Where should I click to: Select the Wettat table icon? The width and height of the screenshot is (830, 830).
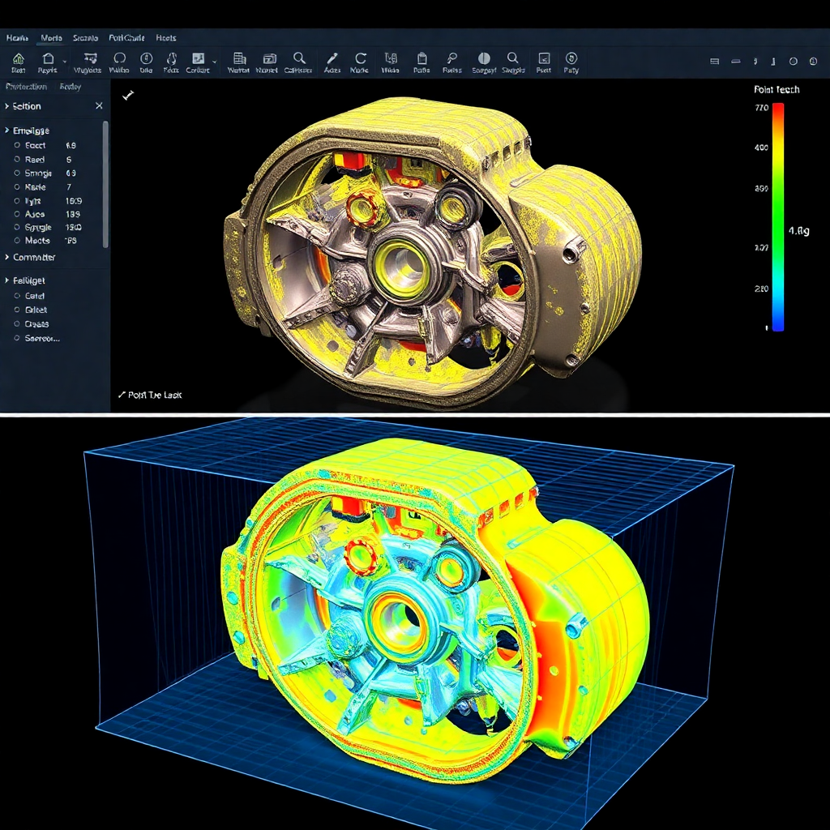(x=239, y=58)
